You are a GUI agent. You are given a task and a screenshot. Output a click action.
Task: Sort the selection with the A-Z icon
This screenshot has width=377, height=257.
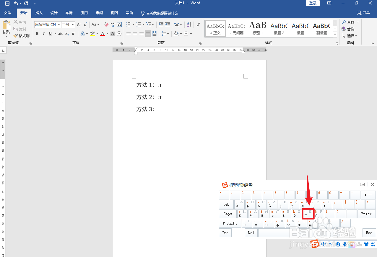(x=189, y=24)
